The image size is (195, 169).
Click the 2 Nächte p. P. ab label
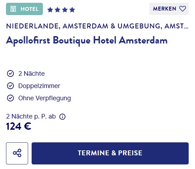[x=31, y=116]
